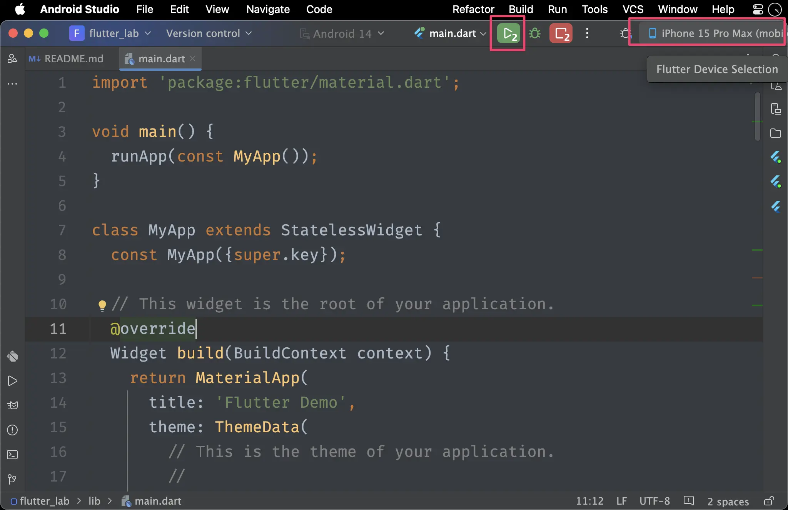Open the Android 14 device dropdown

point(342,34)
